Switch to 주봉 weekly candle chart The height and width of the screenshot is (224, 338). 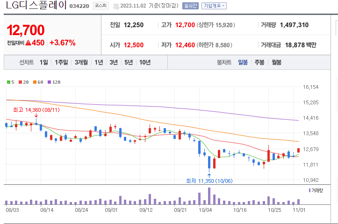[259, 62]
